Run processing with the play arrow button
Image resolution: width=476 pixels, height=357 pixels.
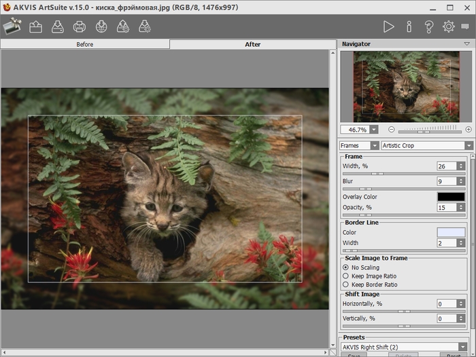[x=388, y=26]
